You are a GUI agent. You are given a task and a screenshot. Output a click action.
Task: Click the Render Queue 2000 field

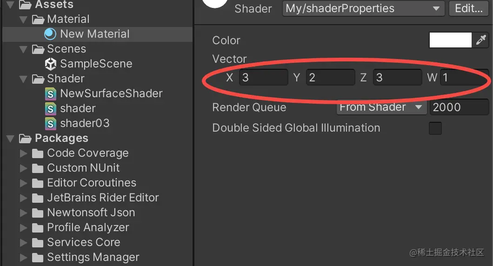[x=459, y=107]
